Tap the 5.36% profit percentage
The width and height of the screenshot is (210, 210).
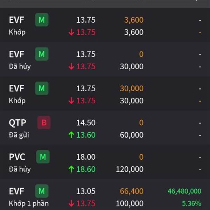(191, 203)
